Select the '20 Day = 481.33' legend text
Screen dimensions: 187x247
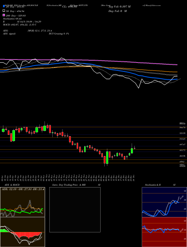(x=15, y=7)
